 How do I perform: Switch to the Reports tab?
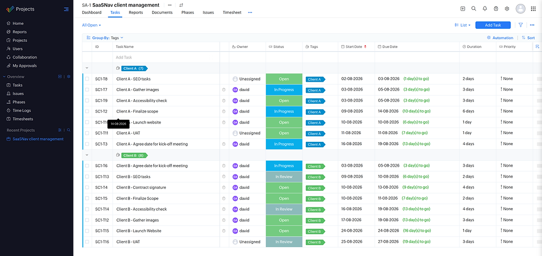coord(136,13)
